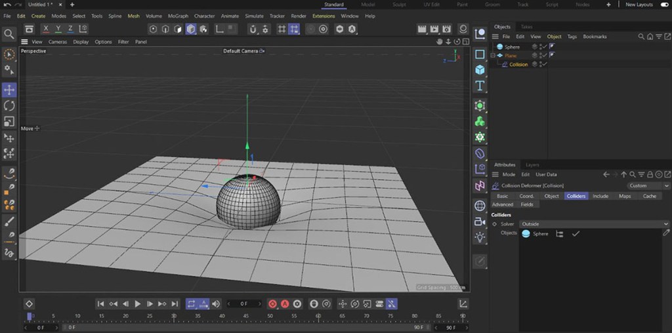Viewport: 672px width, 333px height.
Task: Toggle X axis lock
Action: 46,29
